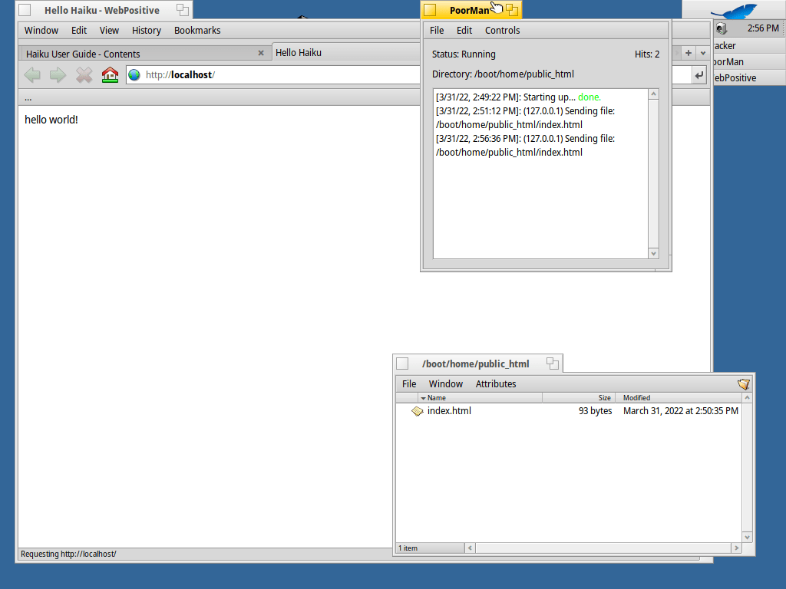The height and width of the screenshot is (589, 786).
Task: Open WebPositive History menu
Action: [147, 30]
